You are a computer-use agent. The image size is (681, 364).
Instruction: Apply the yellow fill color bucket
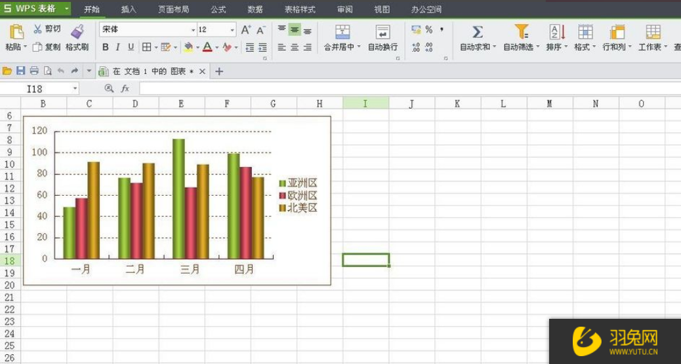(188, 47)
